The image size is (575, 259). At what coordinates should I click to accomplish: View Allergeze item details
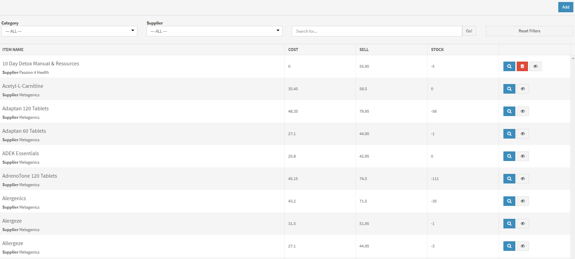(509, 246)
